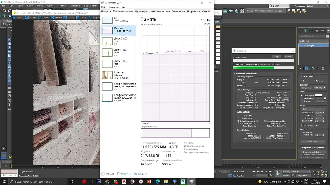Open the intensity units Lum. dropdown
This screenshot has width=330, height=185.
coord(319,88)
